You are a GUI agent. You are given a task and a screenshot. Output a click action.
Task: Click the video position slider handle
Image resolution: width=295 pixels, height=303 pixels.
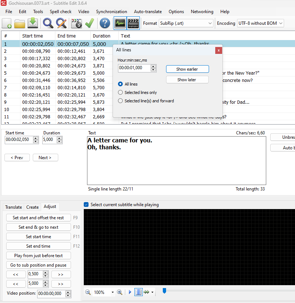pos(164,291)
